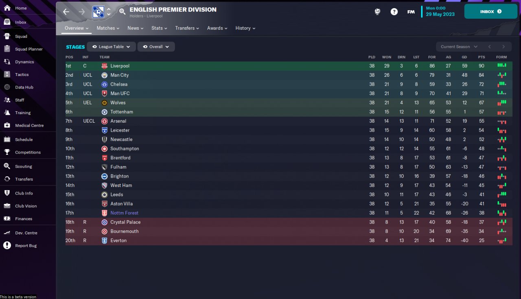Expand the League Table view dropdown
This screenshot has height=299, width=521.
[x=111, y=47]
